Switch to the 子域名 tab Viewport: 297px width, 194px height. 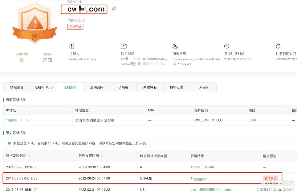coord(123,87)
